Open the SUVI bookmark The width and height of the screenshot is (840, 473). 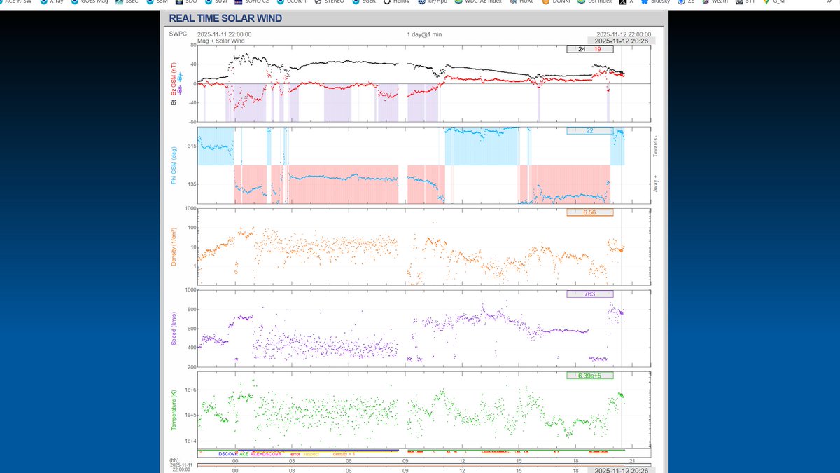pyautogui.click(x=216, y=2)
